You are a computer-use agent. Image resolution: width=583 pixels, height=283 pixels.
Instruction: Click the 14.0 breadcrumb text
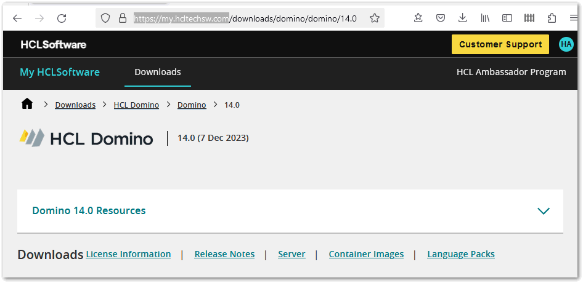pyautogui.click(x=232, y=105)
